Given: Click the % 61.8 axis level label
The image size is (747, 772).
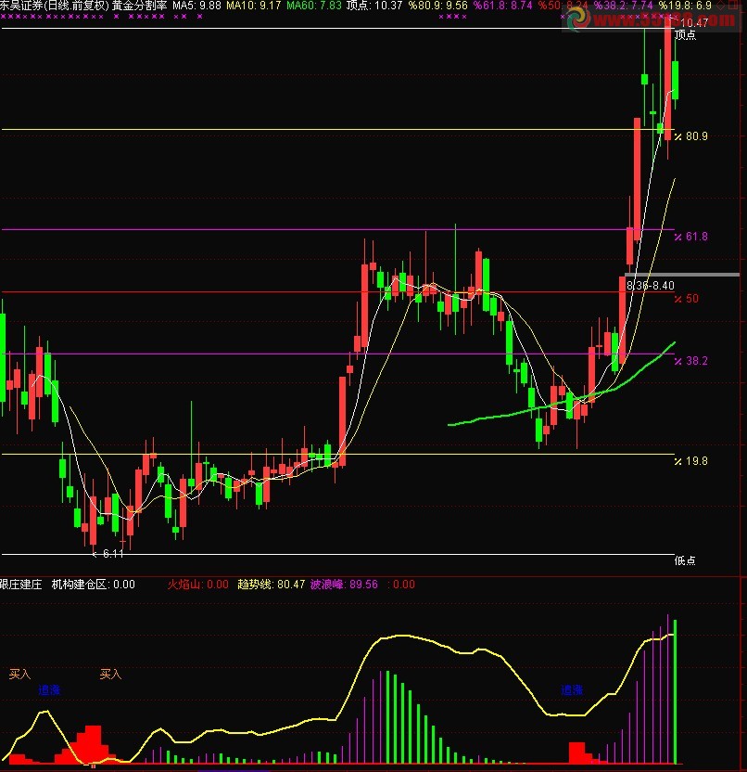Looking at the screenshot, I should pyautogui.click(x=691, y=237).
